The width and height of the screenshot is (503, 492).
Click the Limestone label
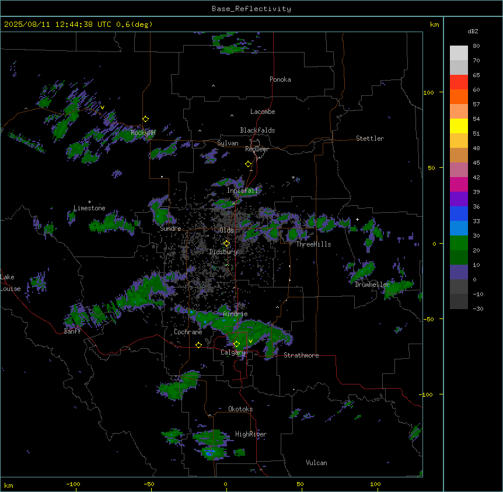pos(89,208)
